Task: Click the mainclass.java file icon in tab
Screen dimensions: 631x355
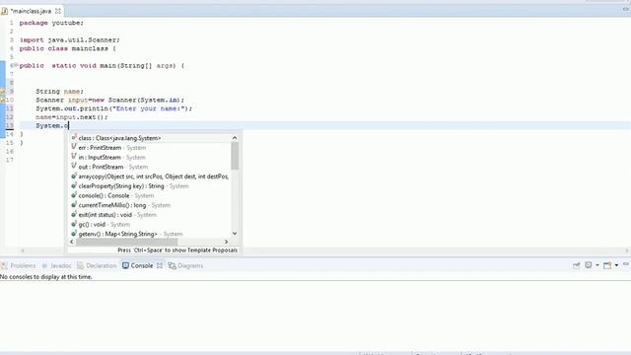Action: [x=4, y=11]
